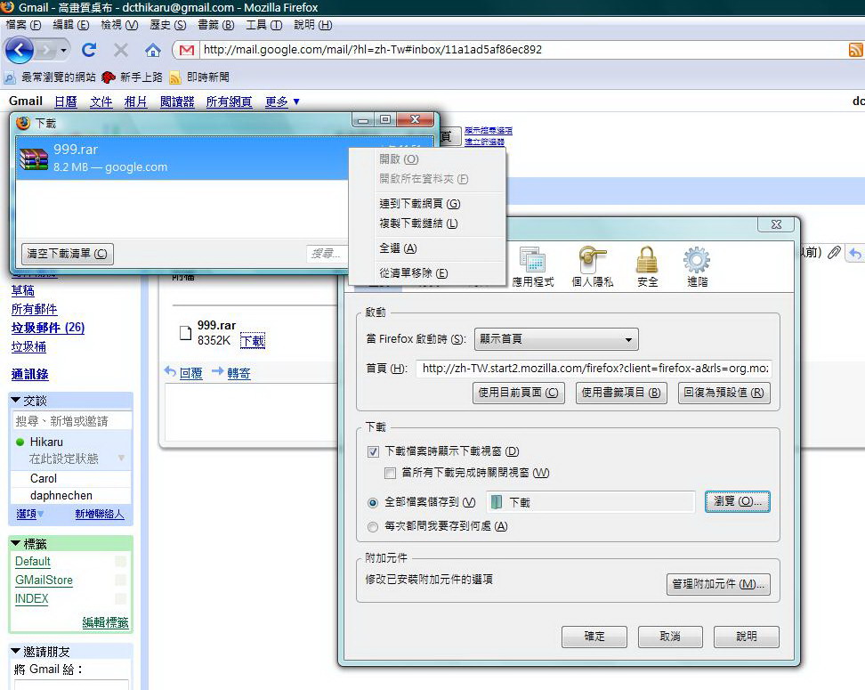This screenshot has height=690, width=865.
Task: Open Hikaru status dropdown arrow
Action: pyautogui.click(x=121, y=459)
